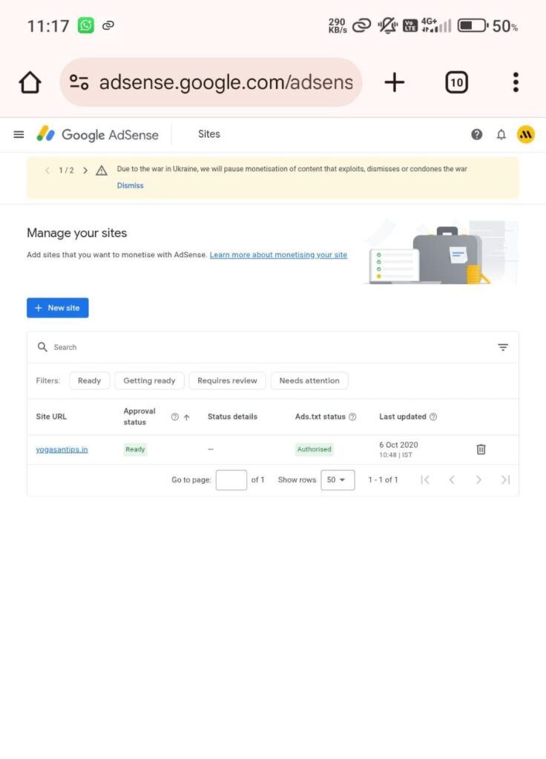Open the tab switcher showing 10 tabs
The image size is (546, 759).
456,82
